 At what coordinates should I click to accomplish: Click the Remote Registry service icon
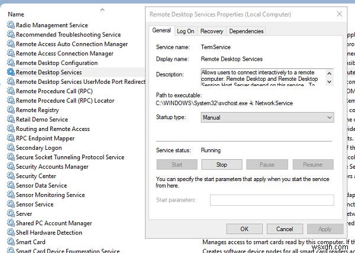[x=11, y=110]
